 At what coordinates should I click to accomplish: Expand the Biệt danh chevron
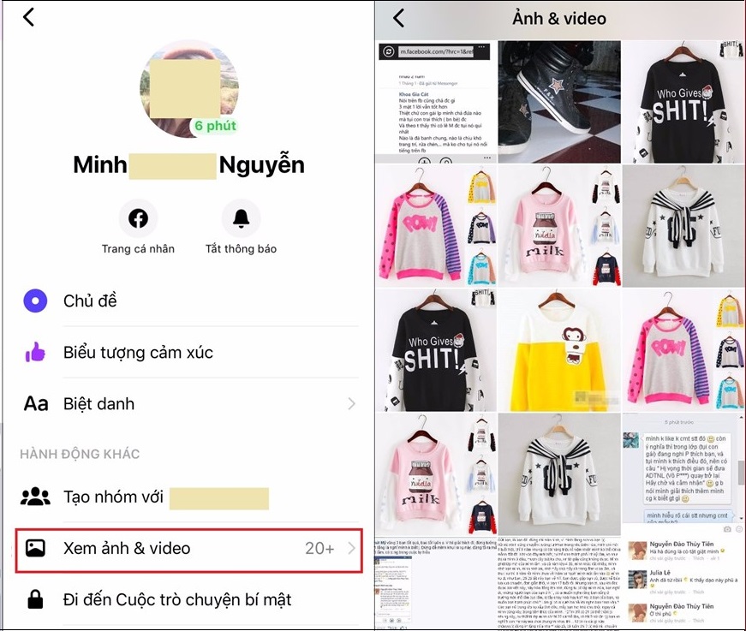point(351,404)
